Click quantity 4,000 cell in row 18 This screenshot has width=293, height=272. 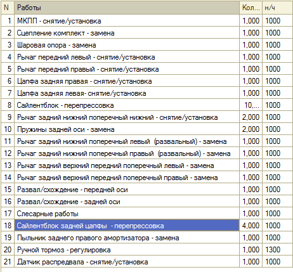click(251, 226)
